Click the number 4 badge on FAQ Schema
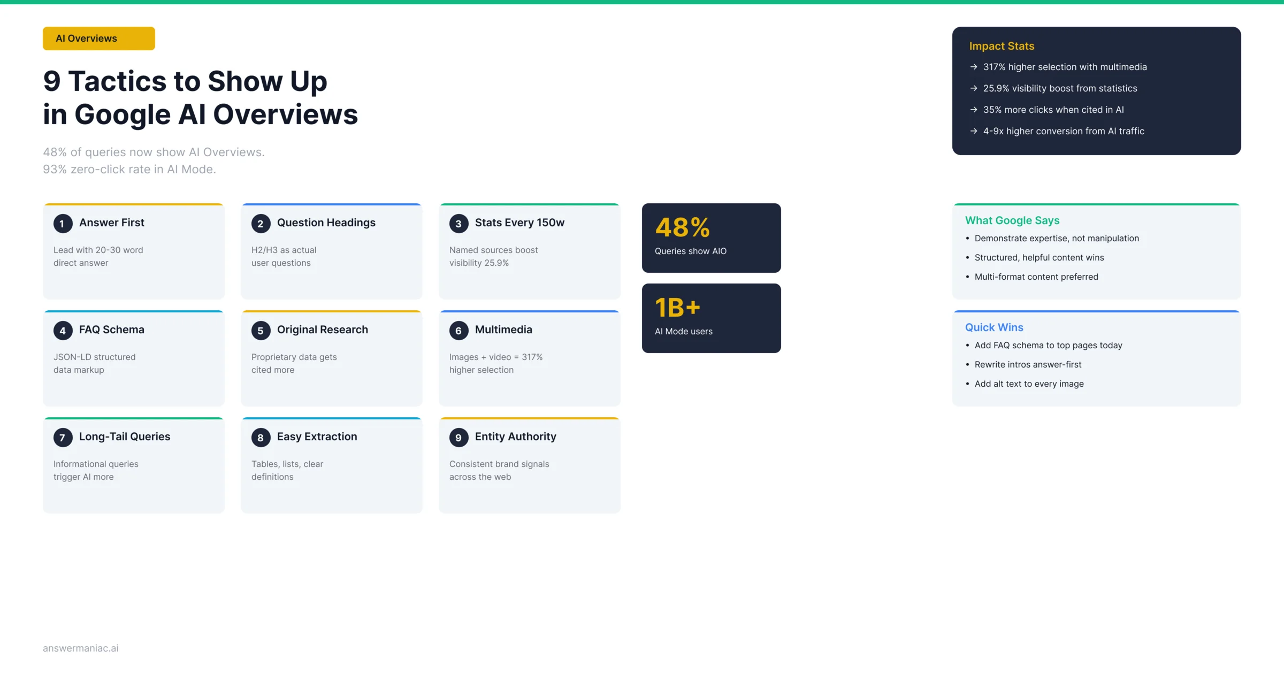 pos(63,331)
